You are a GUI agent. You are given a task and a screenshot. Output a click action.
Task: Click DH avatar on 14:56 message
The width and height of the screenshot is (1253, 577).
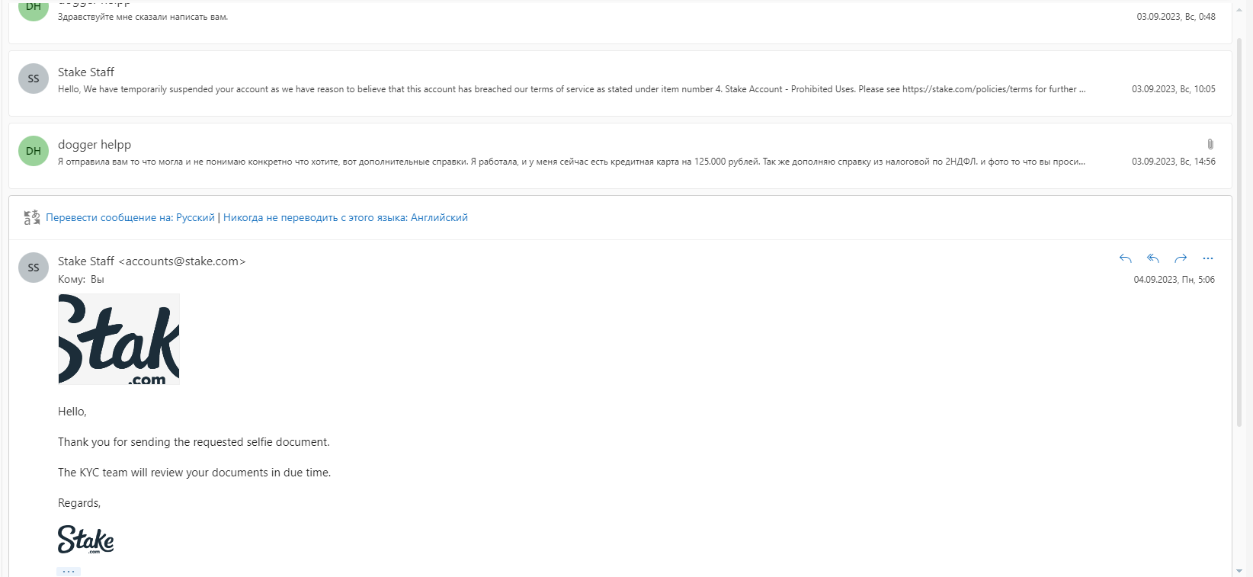pyautogui.click(x=34, y=151)
